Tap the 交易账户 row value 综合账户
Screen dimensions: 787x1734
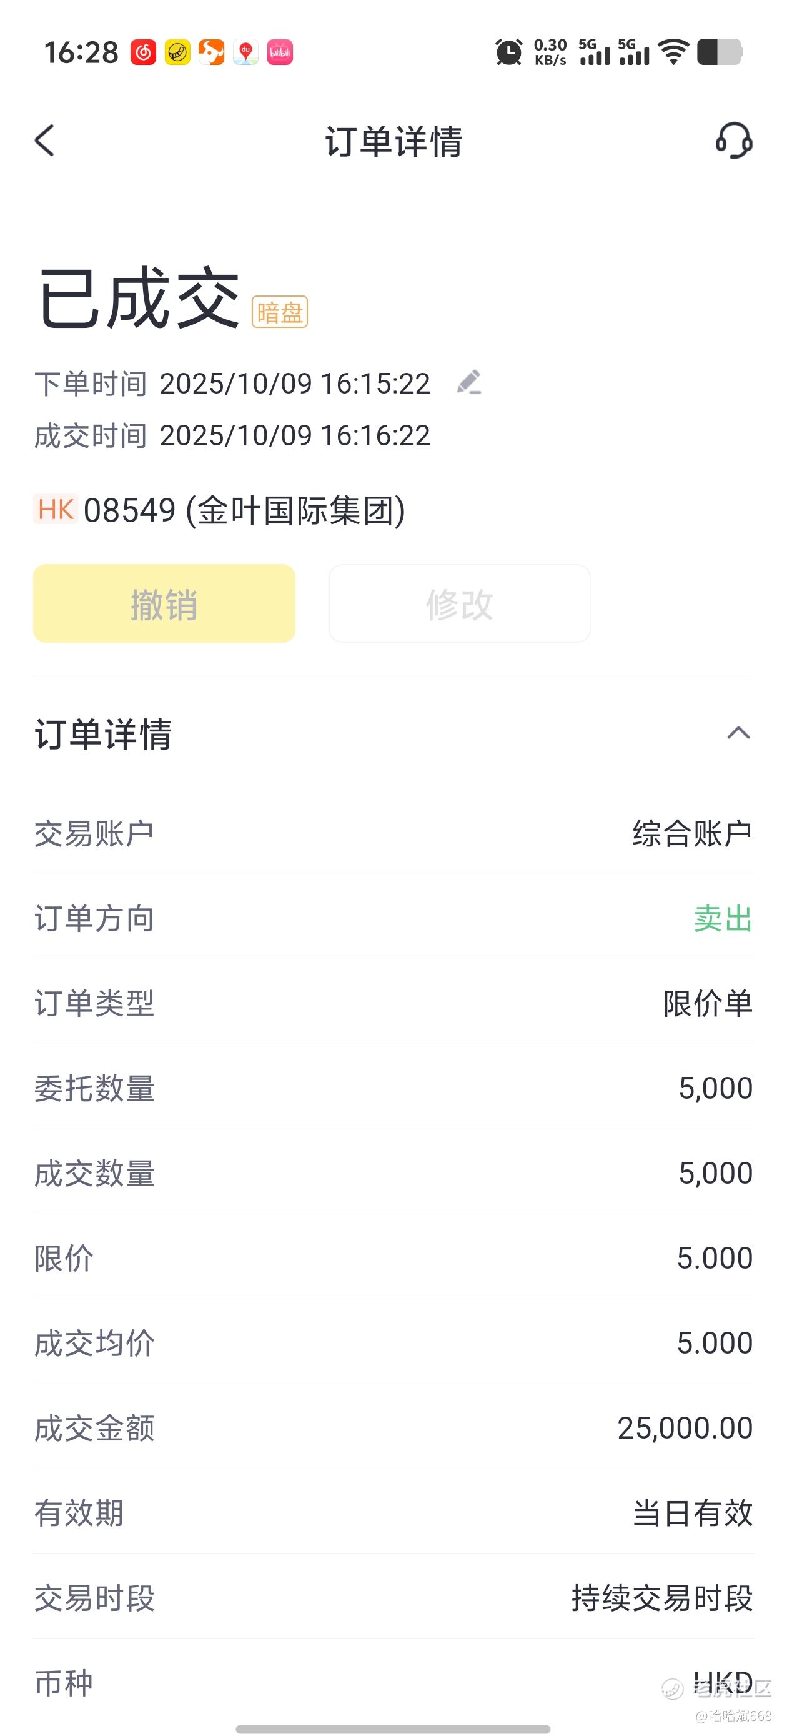[x=692, y=833]
